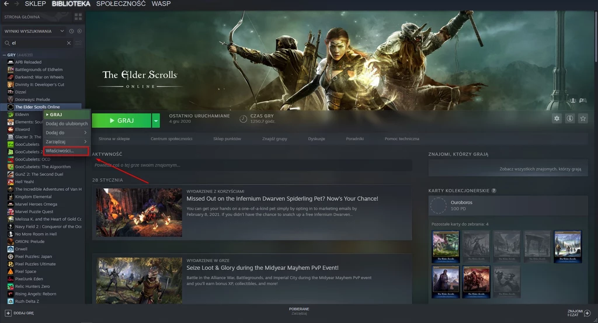This screenshot has height=323, width=598.
Task: Show game info icon
Action: [x=570, y=119]
